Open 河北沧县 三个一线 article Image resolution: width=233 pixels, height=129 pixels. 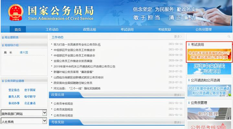(77, 88)
